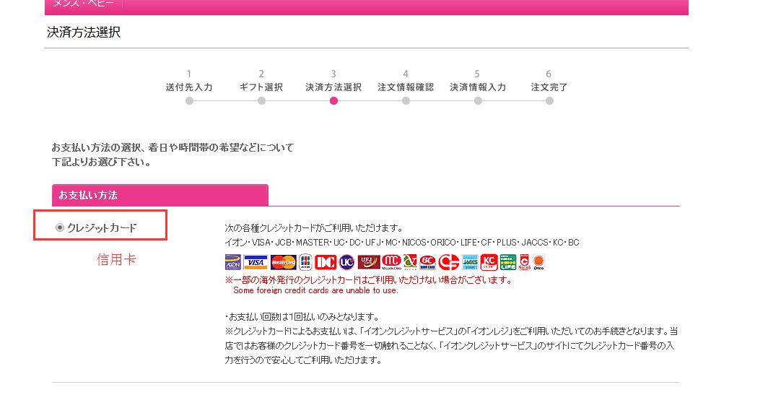Click the JACCS card logo
This screenshot has width=768, height=395.
pos(470,261)
